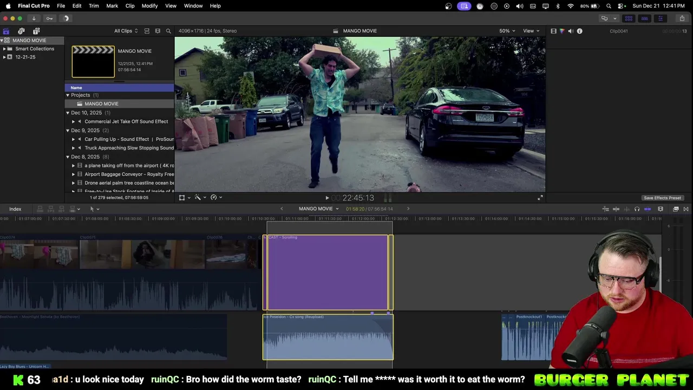Screen dimensions: 693x390
Task: Open the Photos and Audio sidebar
Action: 21,31
